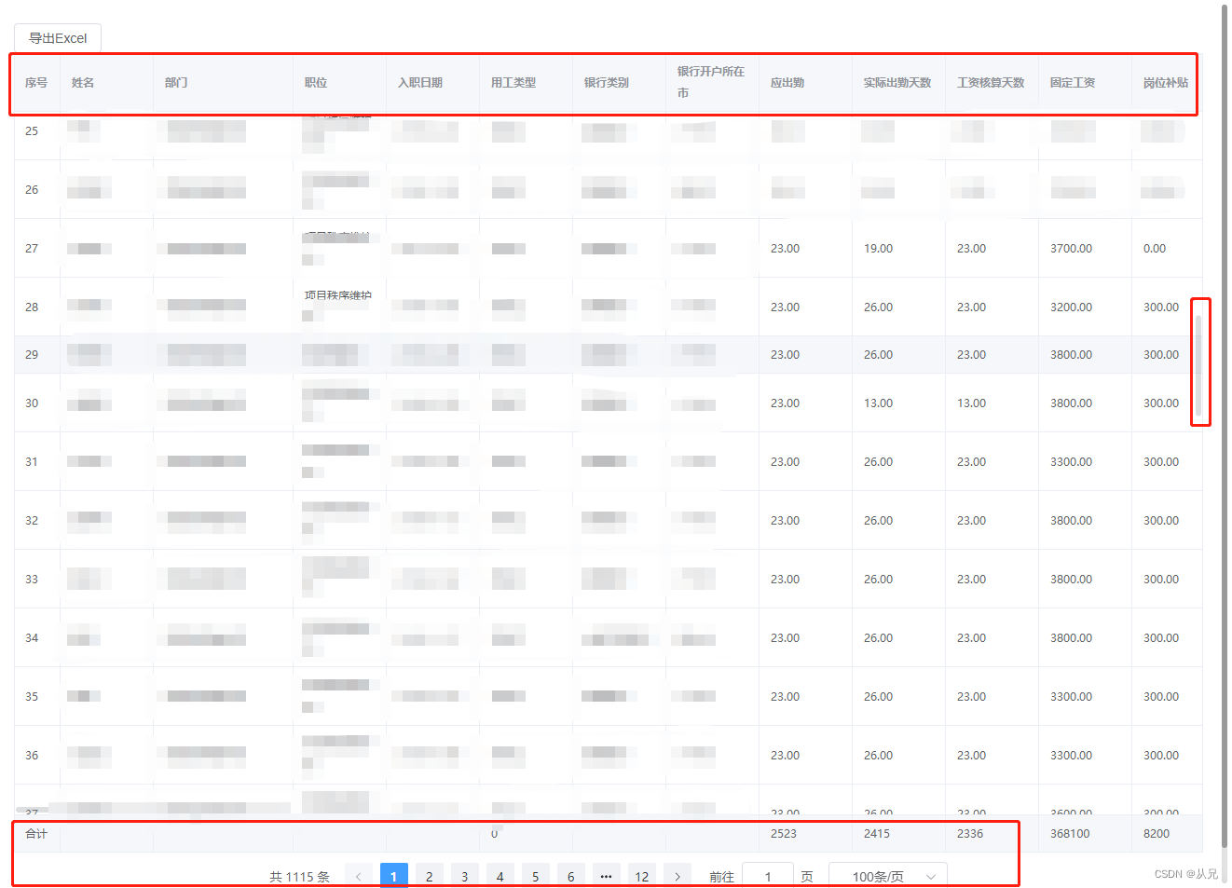Focus the 前往 page number input

coord(768,876)
